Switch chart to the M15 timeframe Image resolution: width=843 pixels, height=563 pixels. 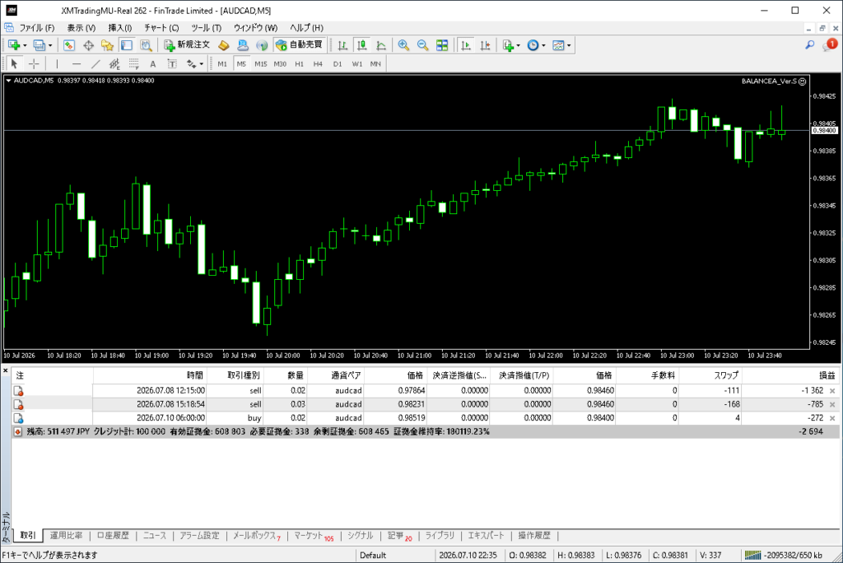coord(261,64)
